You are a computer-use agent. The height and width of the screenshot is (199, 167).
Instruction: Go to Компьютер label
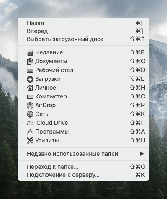pos(51,97)
